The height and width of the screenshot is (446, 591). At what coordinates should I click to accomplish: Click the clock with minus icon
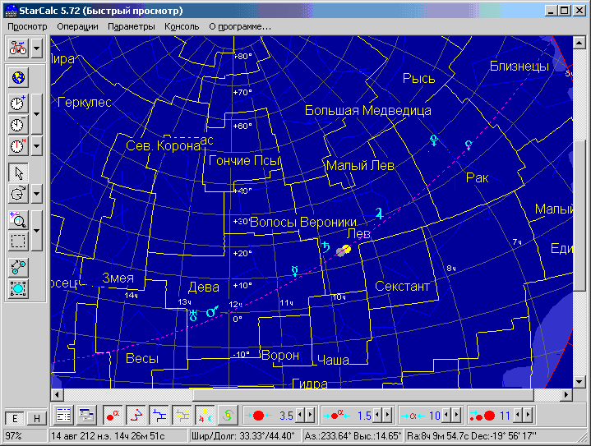17,124
